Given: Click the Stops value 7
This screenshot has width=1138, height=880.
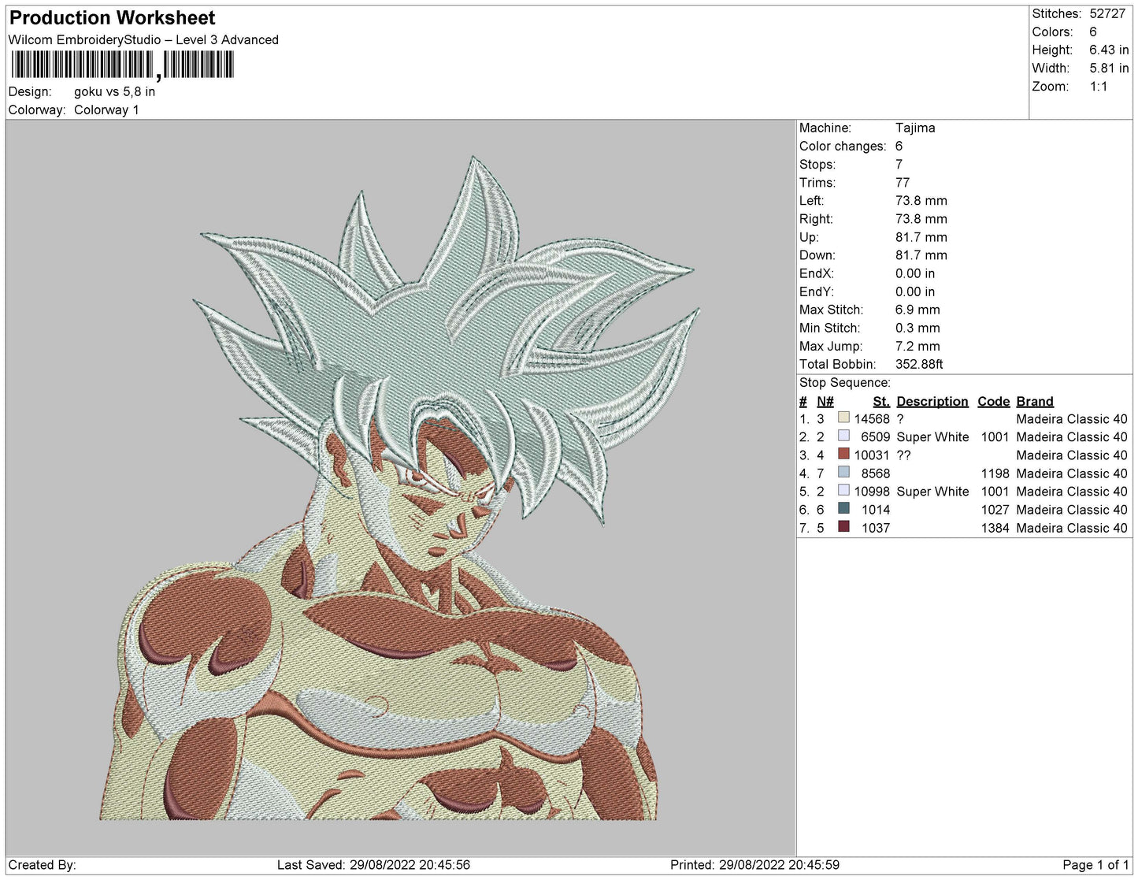Looking at the screenshot, I should [x=899, y=165].
